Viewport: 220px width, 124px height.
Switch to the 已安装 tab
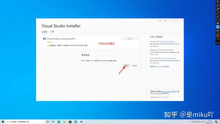[44, 32]
